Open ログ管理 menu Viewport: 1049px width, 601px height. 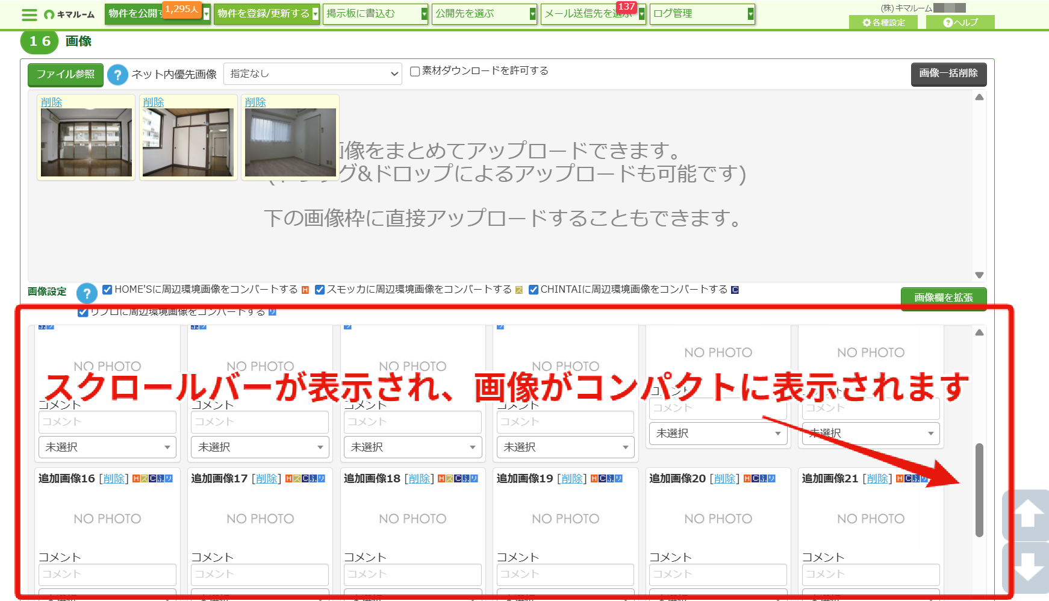point(702,14)
